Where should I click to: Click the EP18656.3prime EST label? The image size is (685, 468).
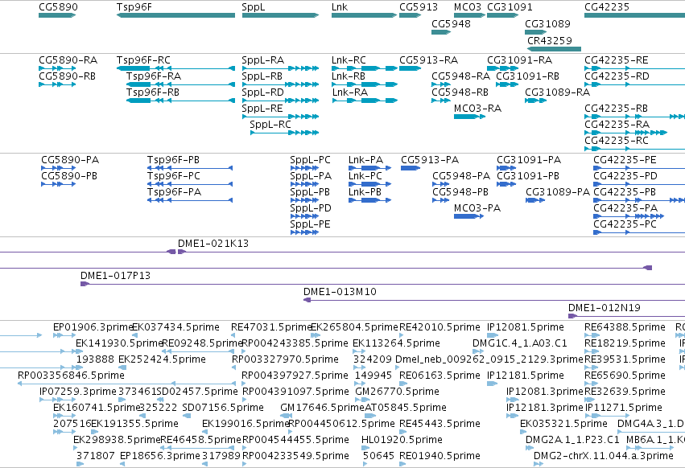[x=160, y=456]
